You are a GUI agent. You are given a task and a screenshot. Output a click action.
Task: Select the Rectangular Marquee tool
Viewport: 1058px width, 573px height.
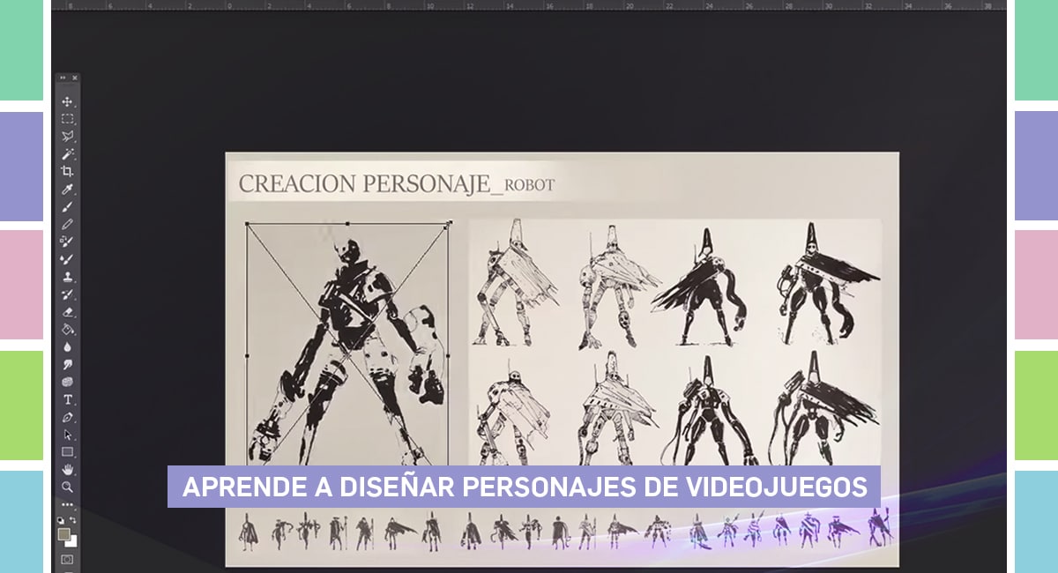pos(67,119)
